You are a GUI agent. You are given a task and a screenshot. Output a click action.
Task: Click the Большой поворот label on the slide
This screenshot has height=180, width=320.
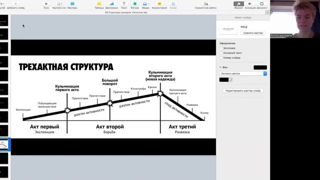coord(110,82)
